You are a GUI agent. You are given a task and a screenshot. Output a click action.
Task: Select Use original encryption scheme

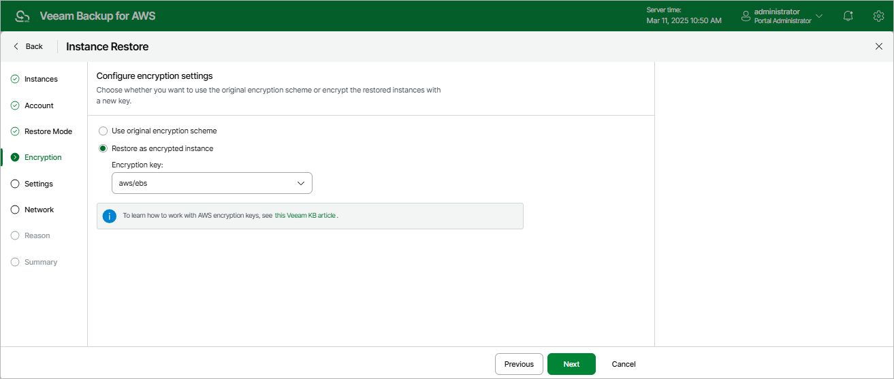click(x=103, y=131)
